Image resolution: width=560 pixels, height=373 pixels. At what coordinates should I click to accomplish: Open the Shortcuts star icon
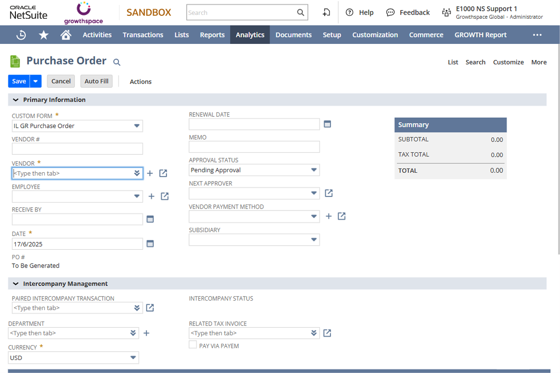tap(43, 35)
